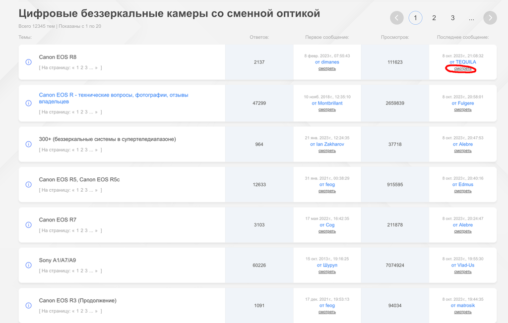
Task: Open page 3 of the topic list
Action: (x=452, y=18)
